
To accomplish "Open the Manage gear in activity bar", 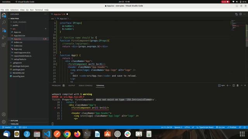I will tap(3, 122).
